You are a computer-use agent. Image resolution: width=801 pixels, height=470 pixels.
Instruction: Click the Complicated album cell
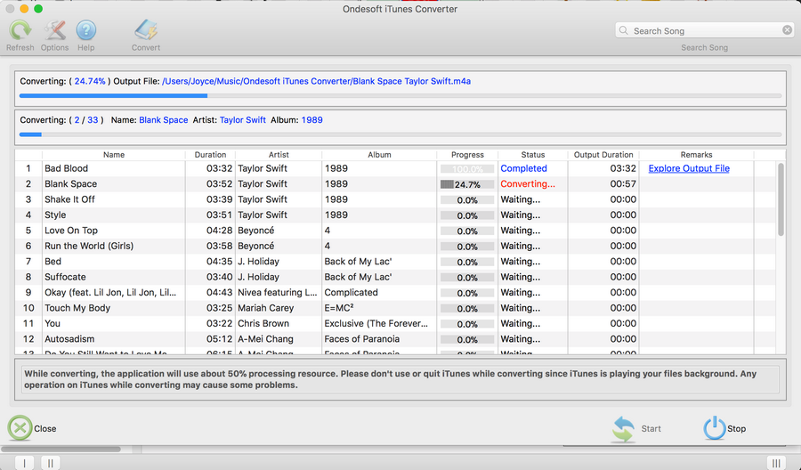[351, 292]
